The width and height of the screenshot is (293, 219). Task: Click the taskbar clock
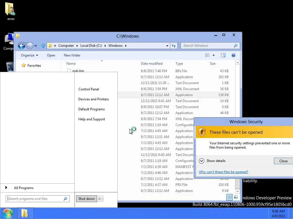point(278,214)
